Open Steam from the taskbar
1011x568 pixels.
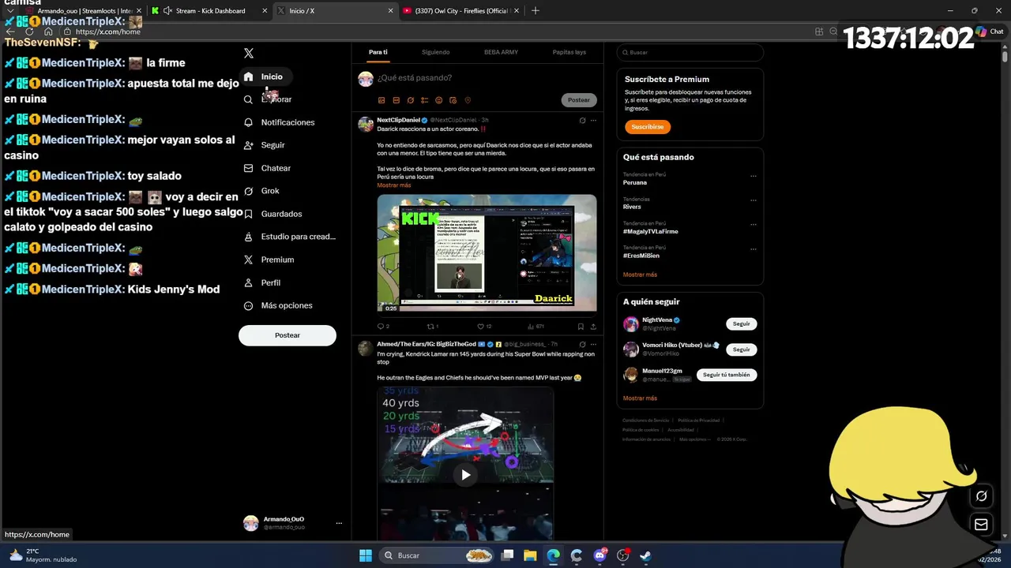pyautogui.click(x=645, y=555)
